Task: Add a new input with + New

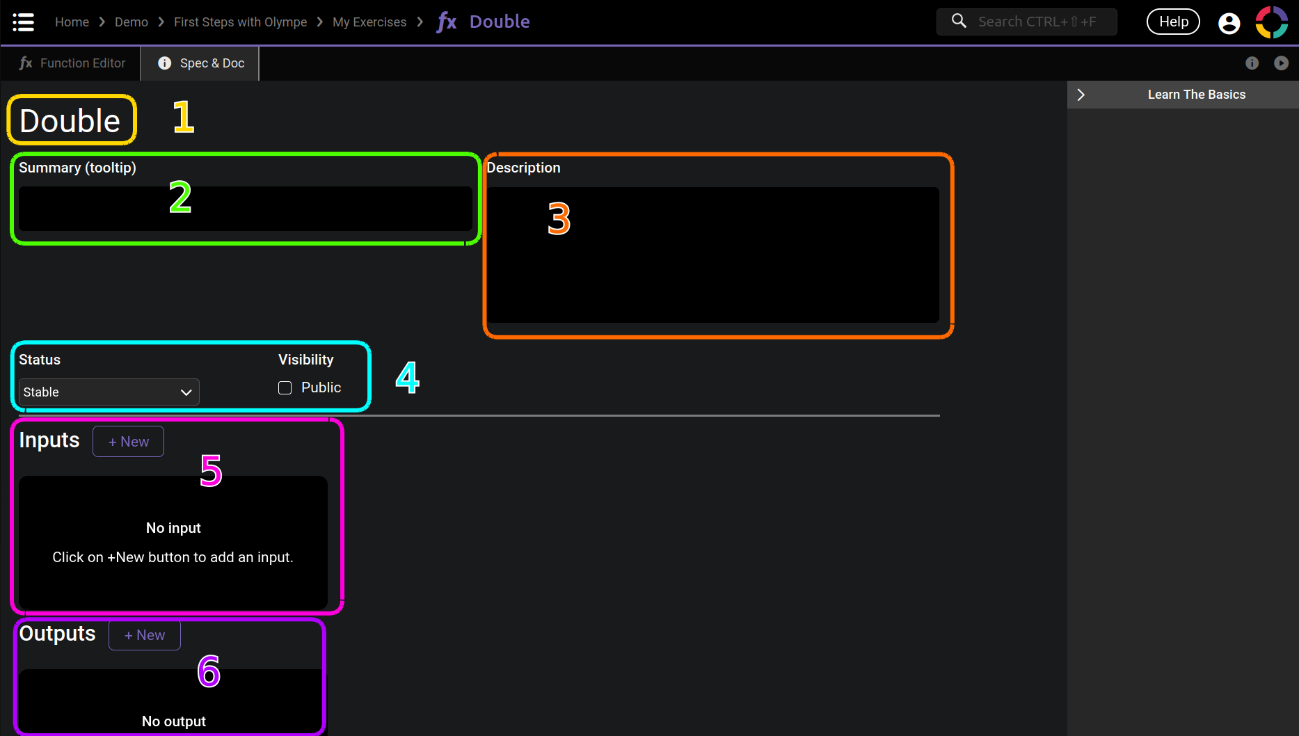Action: [128, 442]
